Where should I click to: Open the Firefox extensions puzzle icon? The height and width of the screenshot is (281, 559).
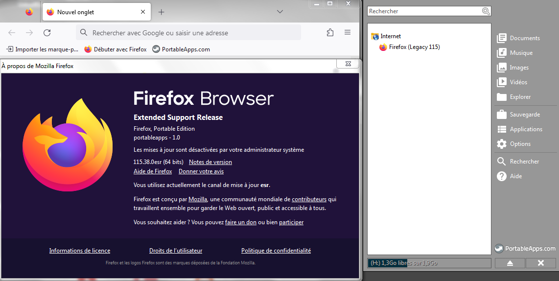pos(330,32)
